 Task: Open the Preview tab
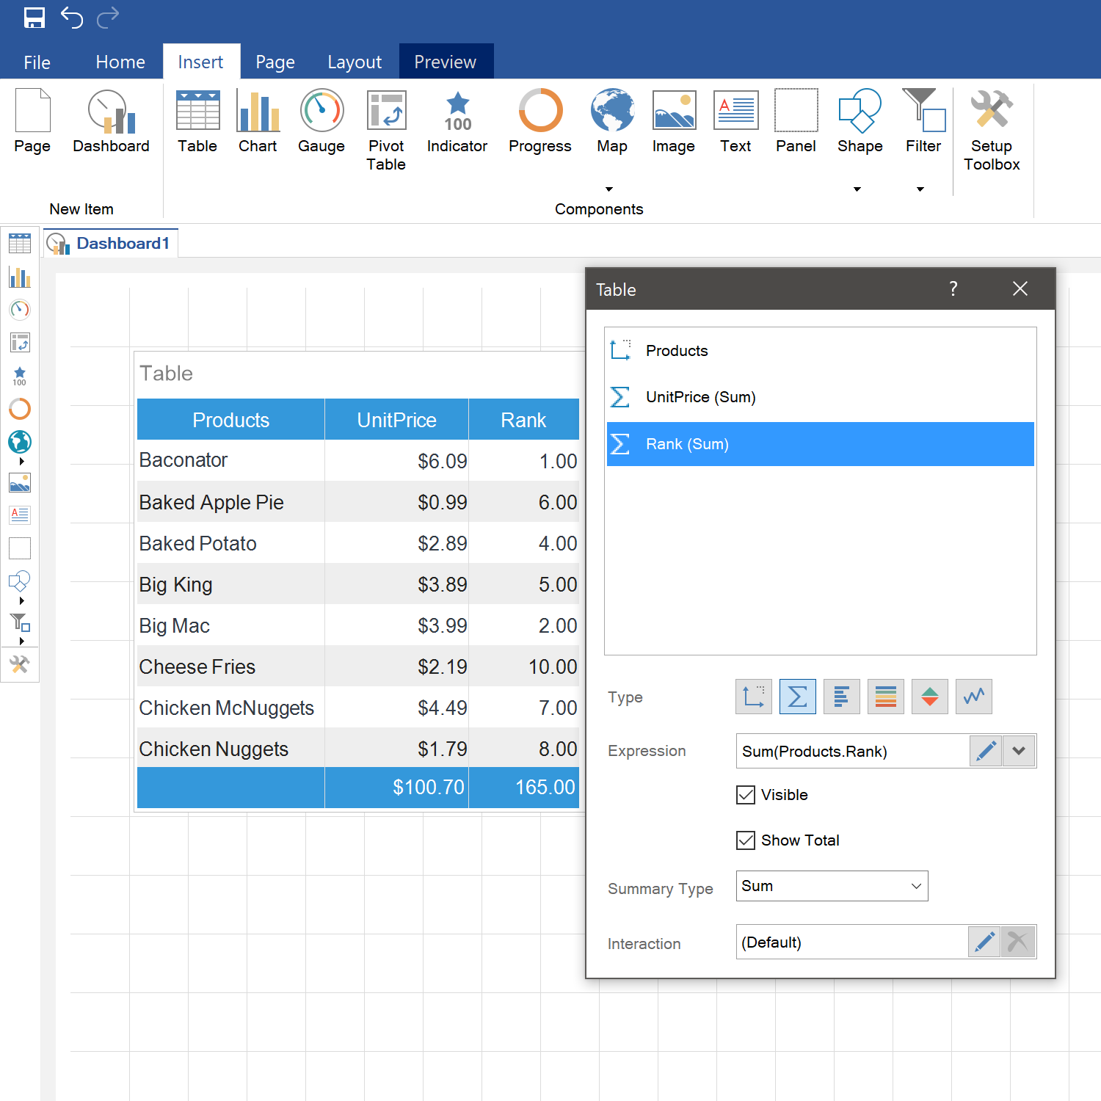446,62
